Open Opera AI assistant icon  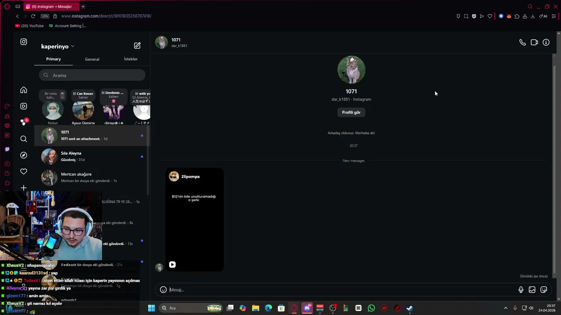tap(543, 16)
